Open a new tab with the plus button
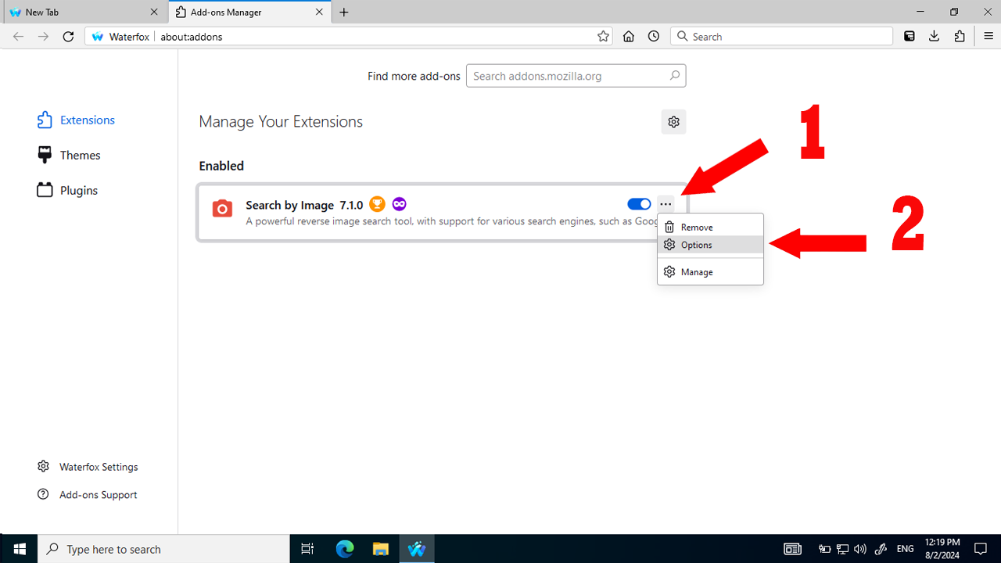 pos(344,12)
